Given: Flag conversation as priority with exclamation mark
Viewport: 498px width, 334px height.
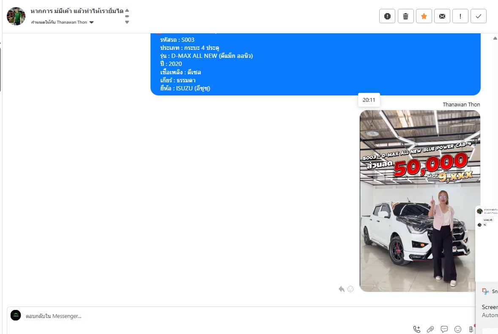Looking at the screenshot, I should [460, 16].
